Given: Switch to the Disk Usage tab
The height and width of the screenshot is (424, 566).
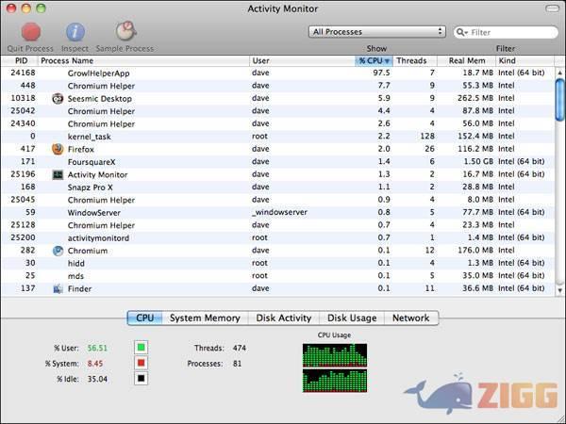Looking at the screenshot, I should point(352,318).
